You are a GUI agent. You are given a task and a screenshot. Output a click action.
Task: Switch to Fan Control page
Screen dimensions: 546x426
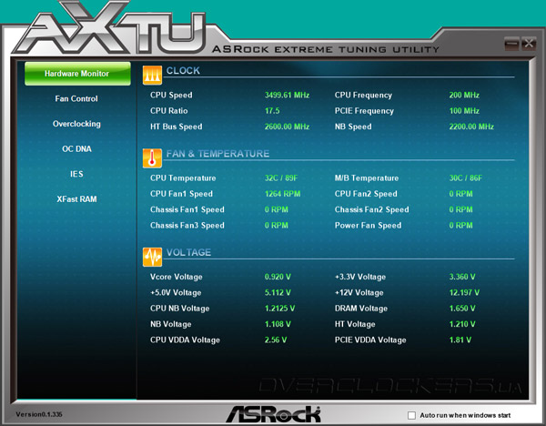pos(76,98)
